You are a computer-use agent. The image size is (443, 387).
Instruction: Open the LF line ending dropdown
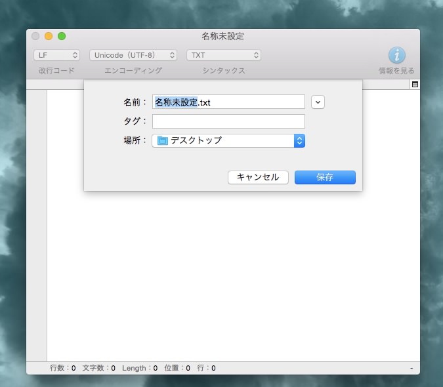57,55
